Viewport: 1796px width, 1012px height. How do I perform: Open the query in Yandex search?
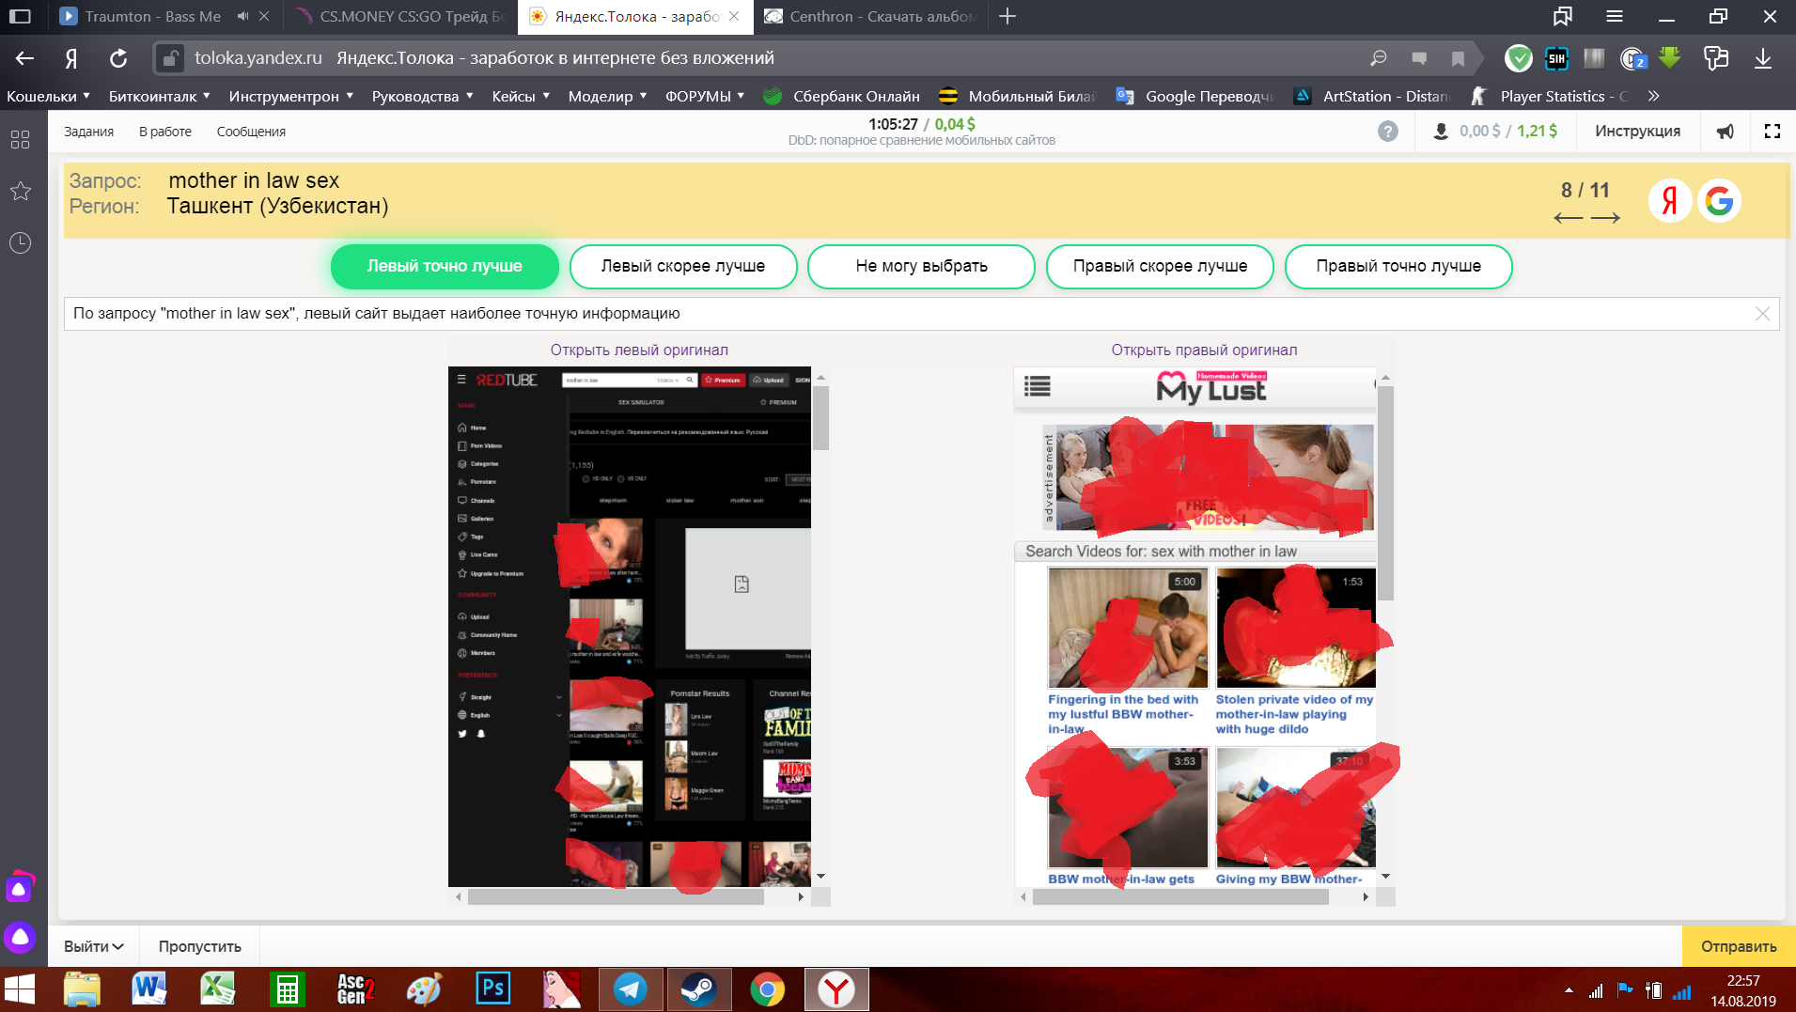click(x=1670, y=201)
